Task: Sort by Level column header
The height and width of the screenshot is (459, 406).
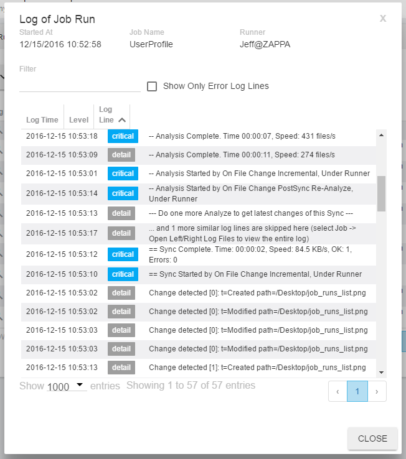Action: point(79,120)
